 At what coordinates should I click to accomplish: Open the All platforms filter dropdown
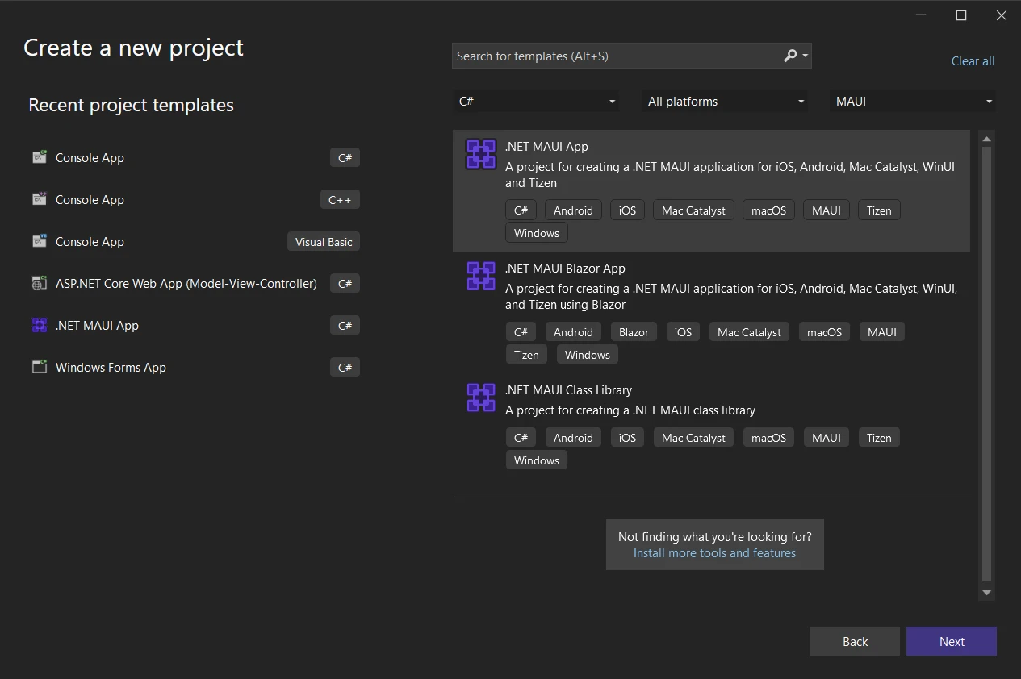(x=726, y=102)
